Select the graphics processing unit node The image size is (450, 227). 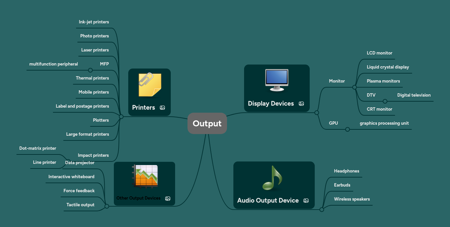coord(384,123)
